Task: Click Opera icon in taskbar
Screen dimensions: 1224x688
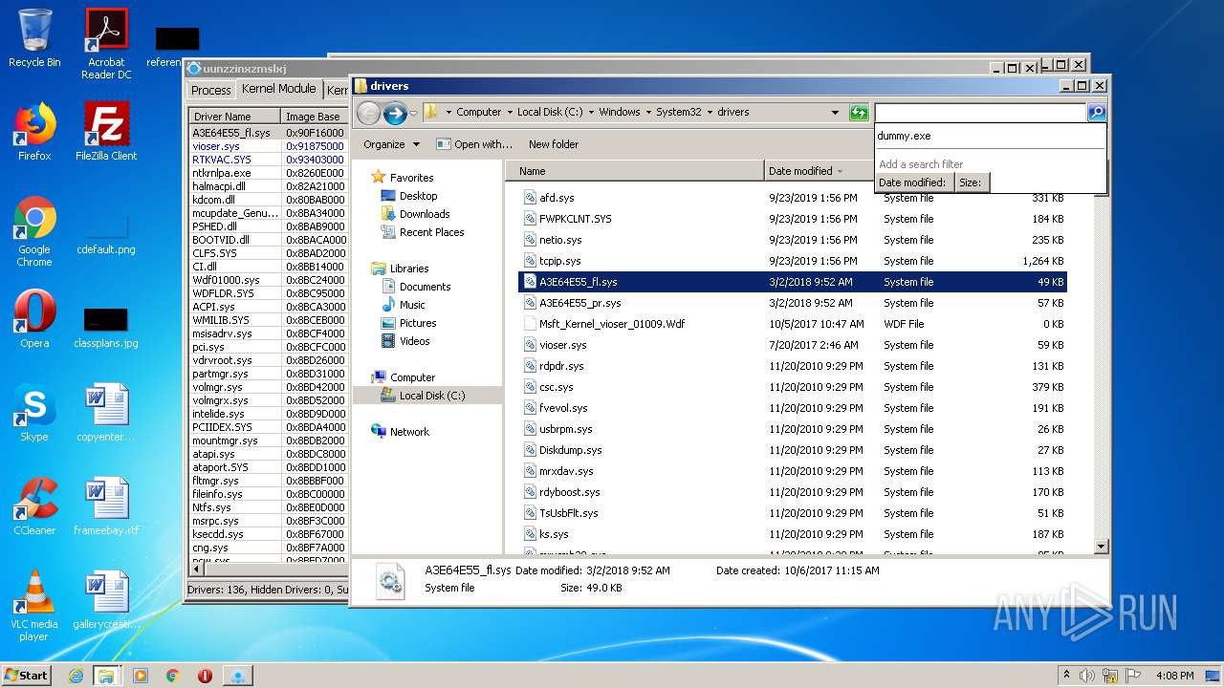Action: [x=205, y=676]
